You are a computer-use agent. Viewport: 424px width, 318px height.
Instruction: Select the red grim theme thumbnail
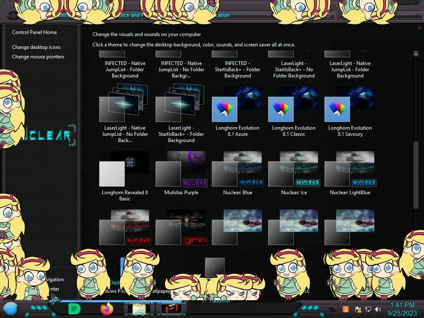pos(181,227)
